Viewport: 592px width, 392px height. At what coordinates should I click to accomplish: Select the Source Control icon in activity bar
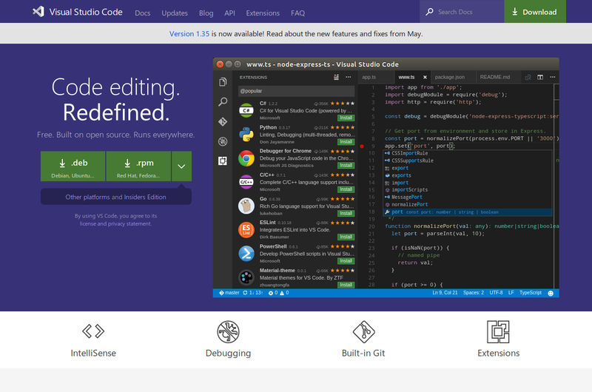point(223,121)
